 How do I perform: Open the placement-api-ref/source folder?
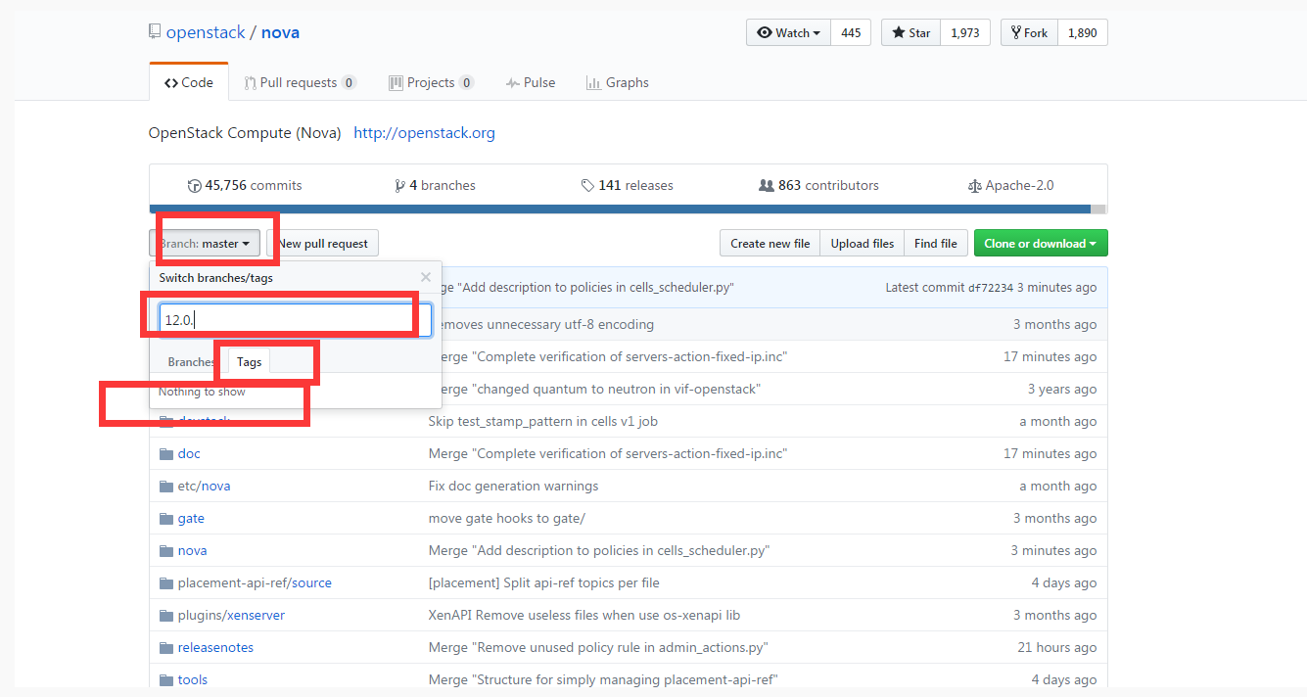coord(255,582)
